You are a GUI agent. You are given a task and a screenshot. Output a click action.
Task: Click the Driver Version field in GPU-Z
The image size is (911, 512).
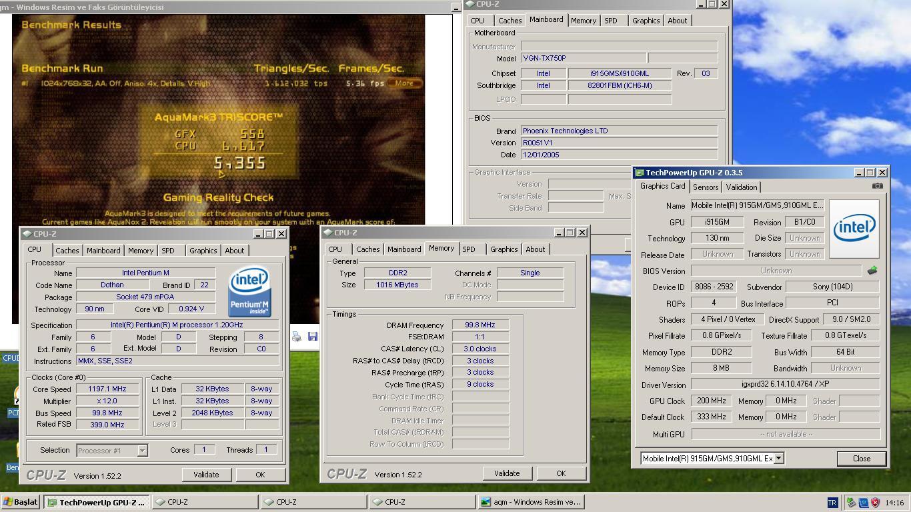point(785,384)
